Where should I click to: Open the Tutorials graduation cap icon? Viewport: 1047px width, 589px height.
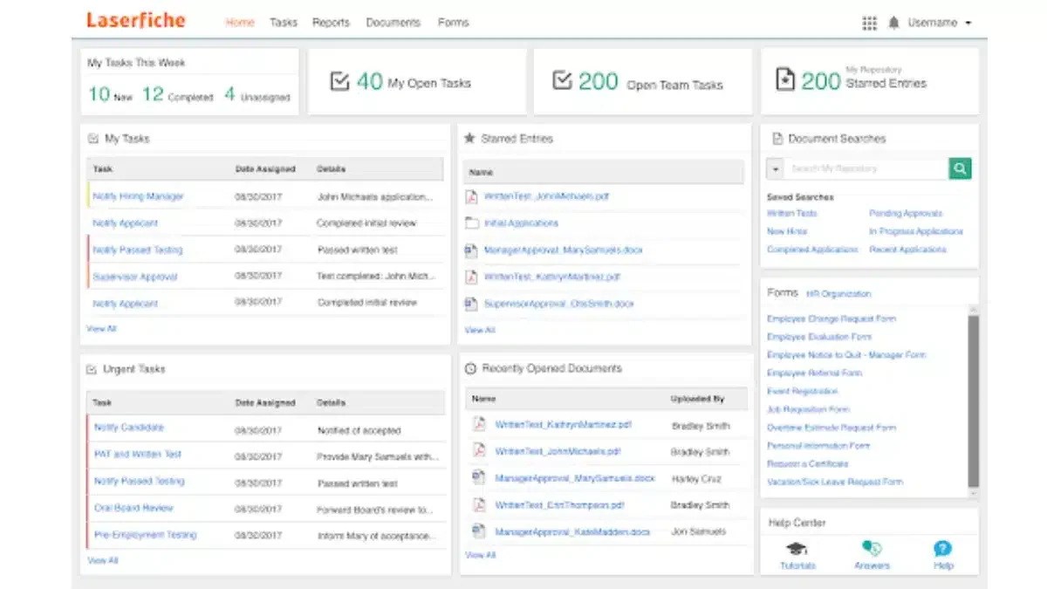pyautogui.click(x=797, y=549)
